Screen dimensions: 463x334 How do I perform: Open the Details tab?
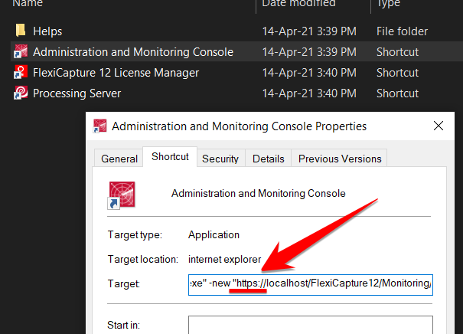click(x=268, y=159)
